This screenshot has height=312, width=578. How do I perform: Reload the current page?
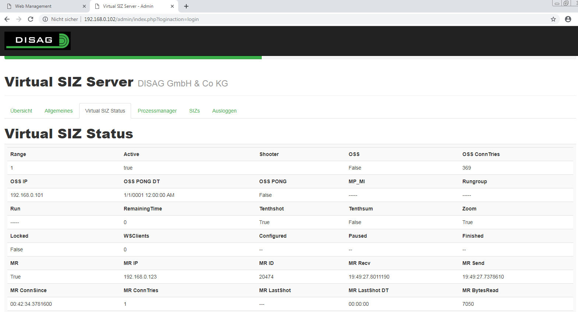click(x=31, y=19)
